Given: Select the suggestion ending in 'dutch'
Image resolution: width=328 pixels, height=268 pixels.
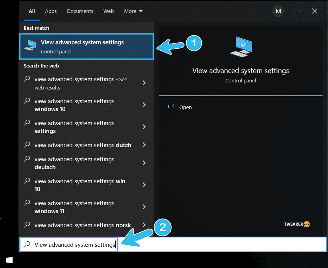Looking at the screenshot, I should tap(87, 145).
